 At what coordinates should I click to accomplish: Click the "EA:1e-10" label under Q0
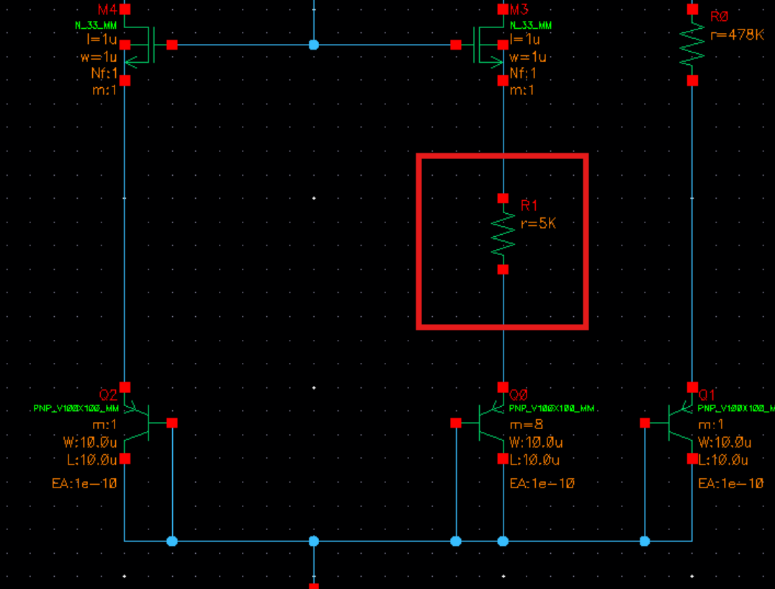pos(542,483)
